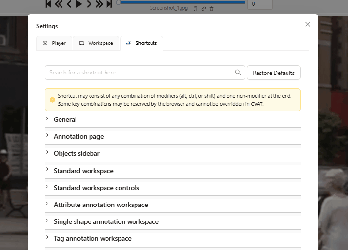
Task: Click Restore Defaults button
Action: [x=273, y=73]
